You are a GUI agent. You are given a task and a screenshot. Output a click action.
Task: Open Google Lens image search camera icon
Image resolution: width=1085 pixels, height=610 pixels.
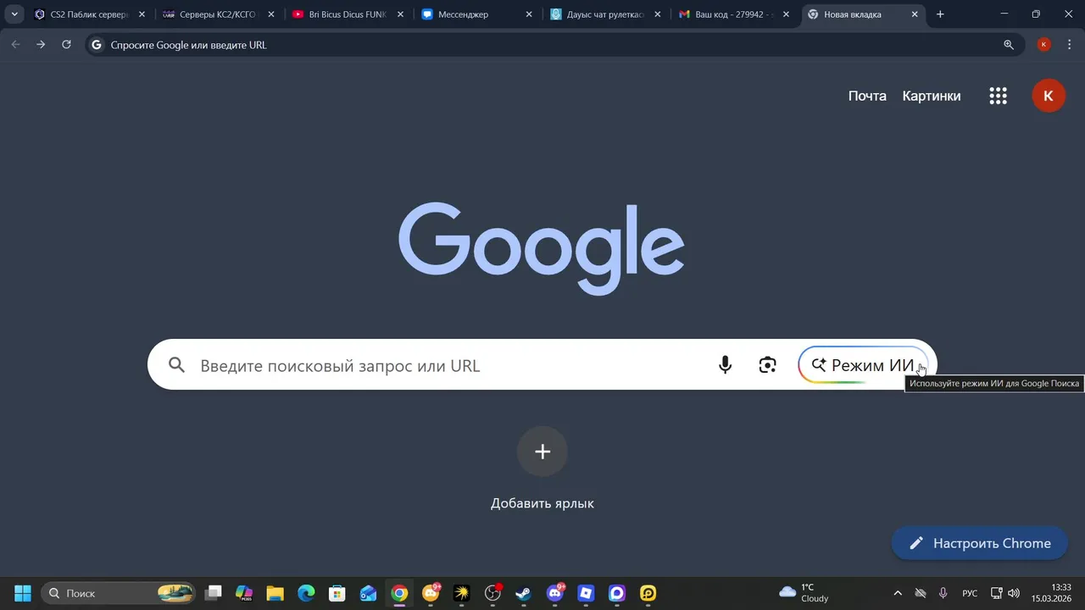click(x=767, y=365)
